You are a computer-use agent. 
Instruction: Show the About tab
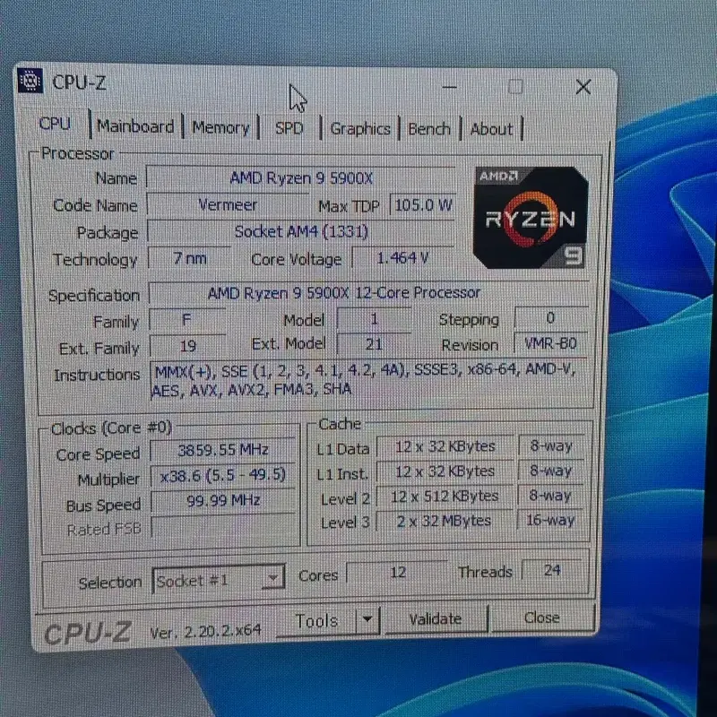coord(491,129)
